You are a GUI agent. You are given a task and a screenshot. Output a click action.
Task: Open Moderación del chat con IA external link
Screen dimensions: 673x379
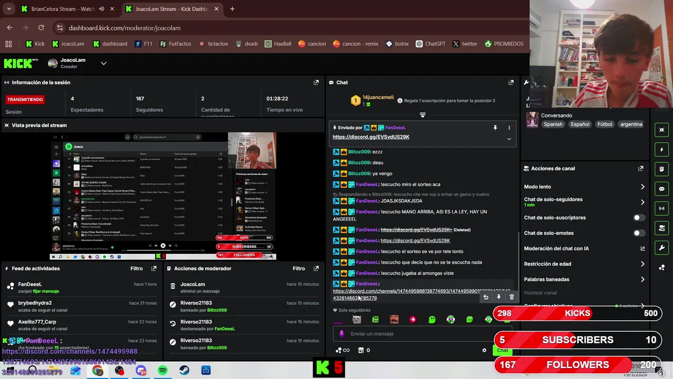643,248
